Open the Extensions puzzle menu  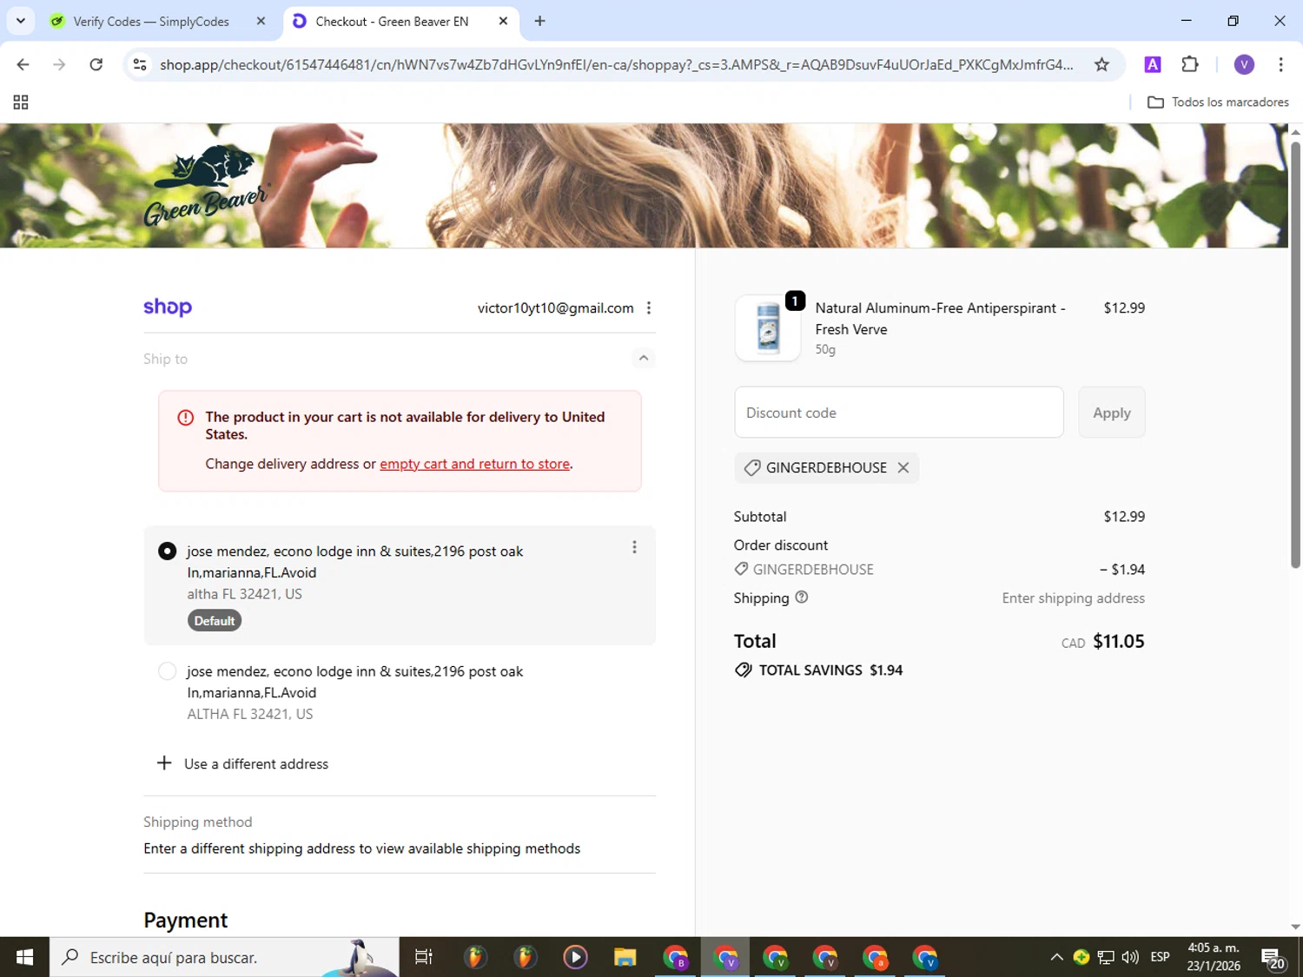(x=1190, y=64)
